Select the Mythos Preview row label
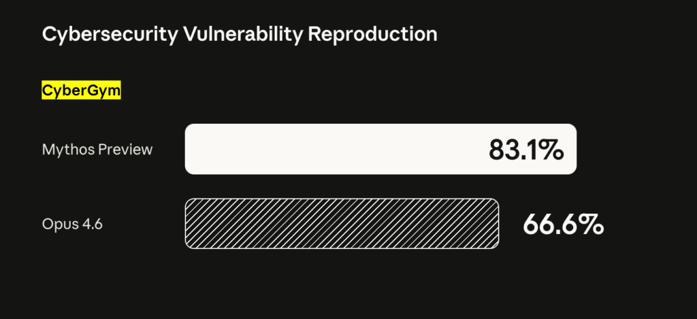 click(97, 149)
